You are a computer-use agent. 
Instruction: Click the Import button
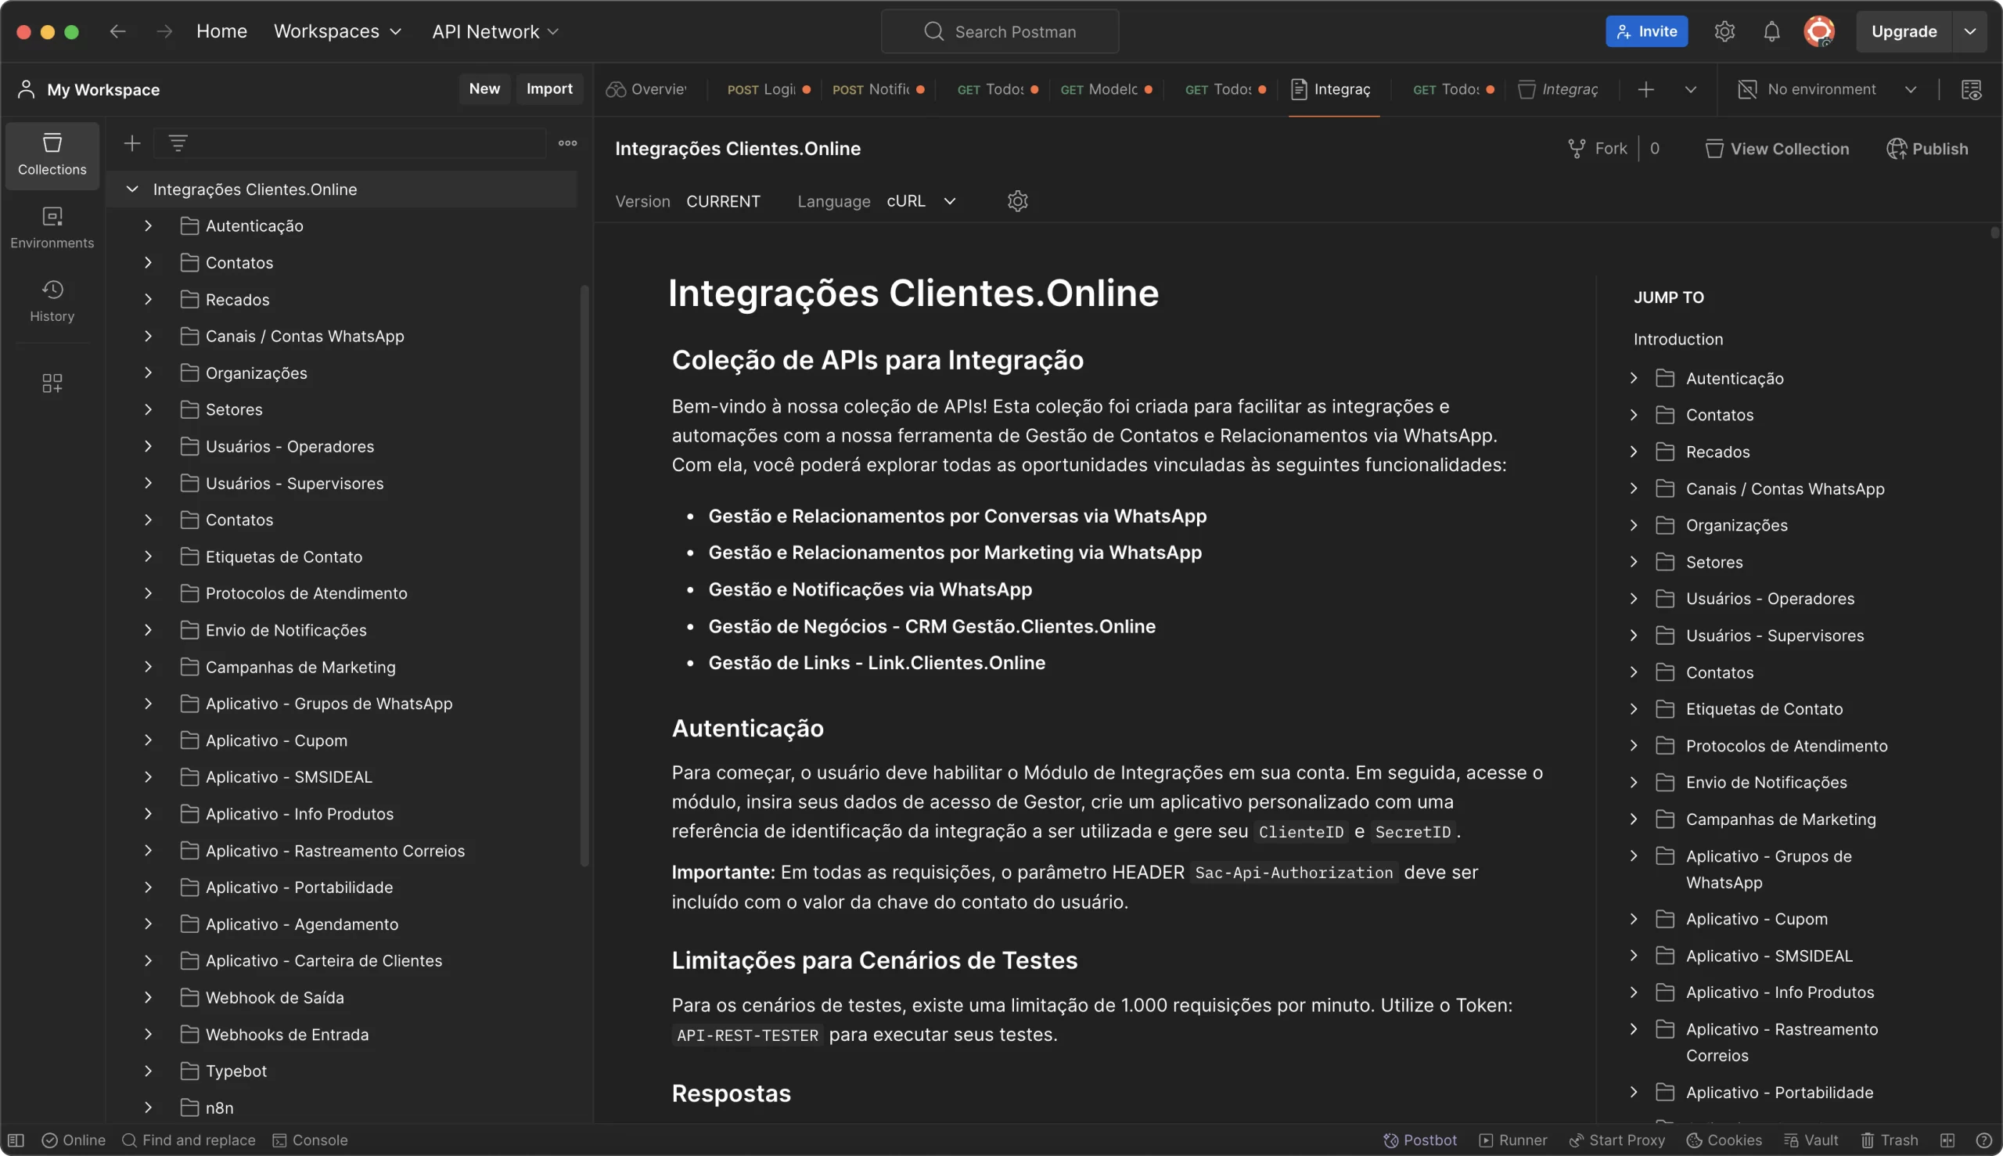click(549, 88)
